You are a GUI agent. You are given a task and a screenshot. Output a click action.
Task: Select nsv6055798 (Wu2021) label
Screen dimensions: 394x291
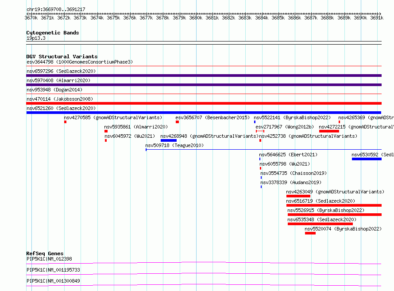pyautogui.click(x=285, y=164)
